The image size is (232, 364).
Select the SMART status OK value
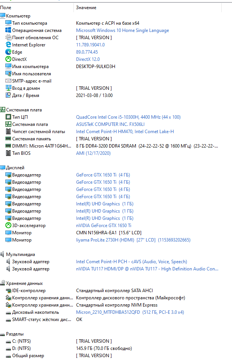tap(79, 319)
